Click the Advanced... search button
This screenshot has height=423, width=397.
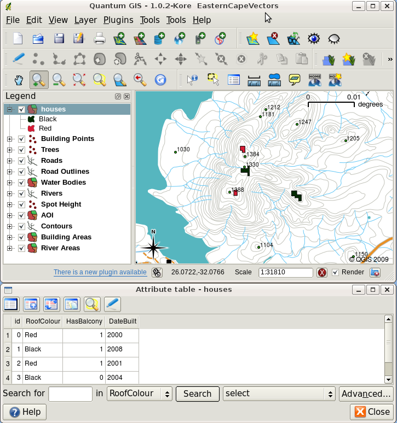pyautogui.click(x=365, y=393)
